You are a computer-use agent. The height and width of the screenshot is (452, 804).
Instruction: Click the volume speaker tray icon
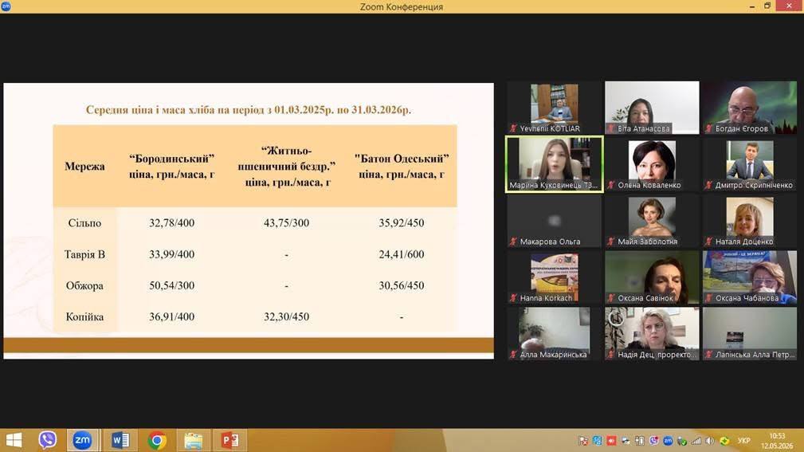coord(710,441)
